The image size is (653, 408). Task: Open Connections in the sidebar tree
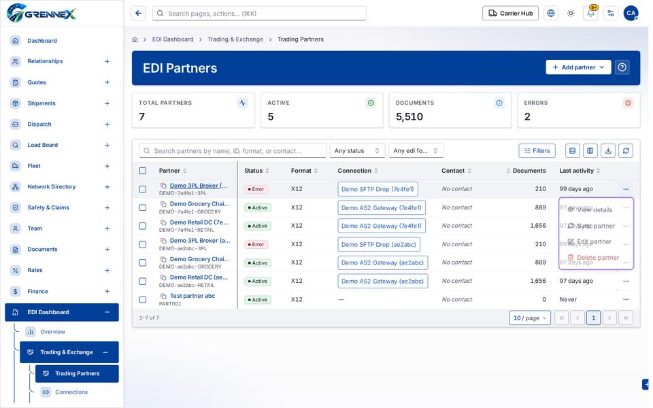point(71,392)
